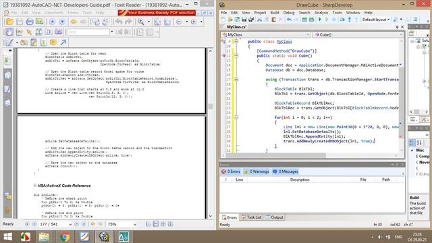Run the project with the green play icon
This screenshot has width=432, height=243.
(x=320, y=20)
